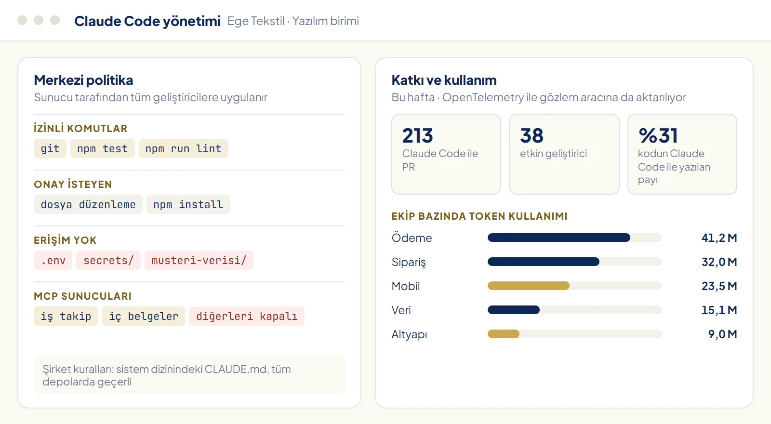This screenshot has width=771, height=424.
Task: Click the 9,0 M token value
Action: tap(722, 334)
